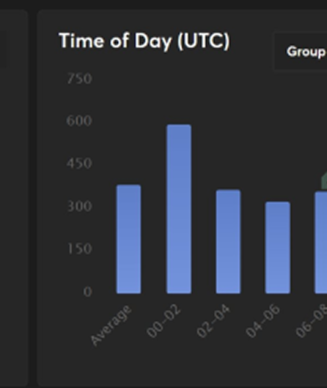
Task: Click the Average x-axis label
Action: coord(111,325)
